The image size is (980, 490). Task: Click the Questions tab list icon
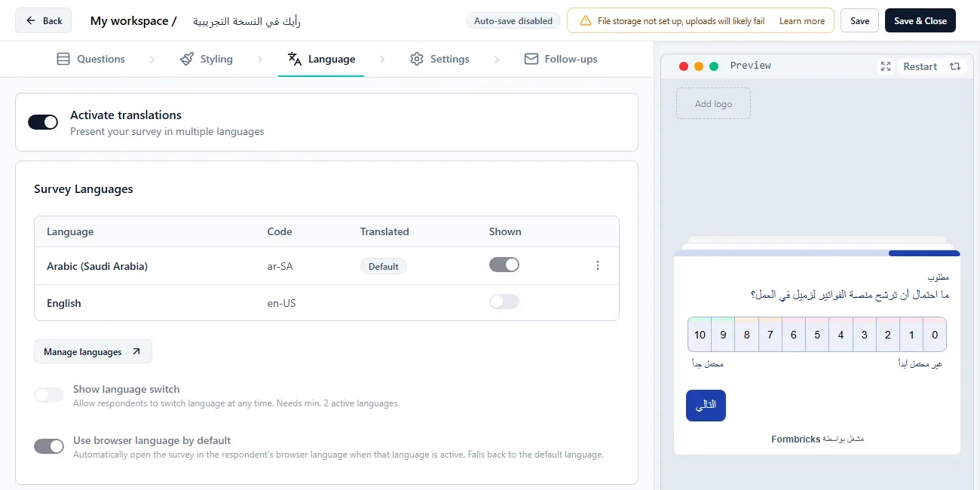pyautogui.click(x=63, y=59)
